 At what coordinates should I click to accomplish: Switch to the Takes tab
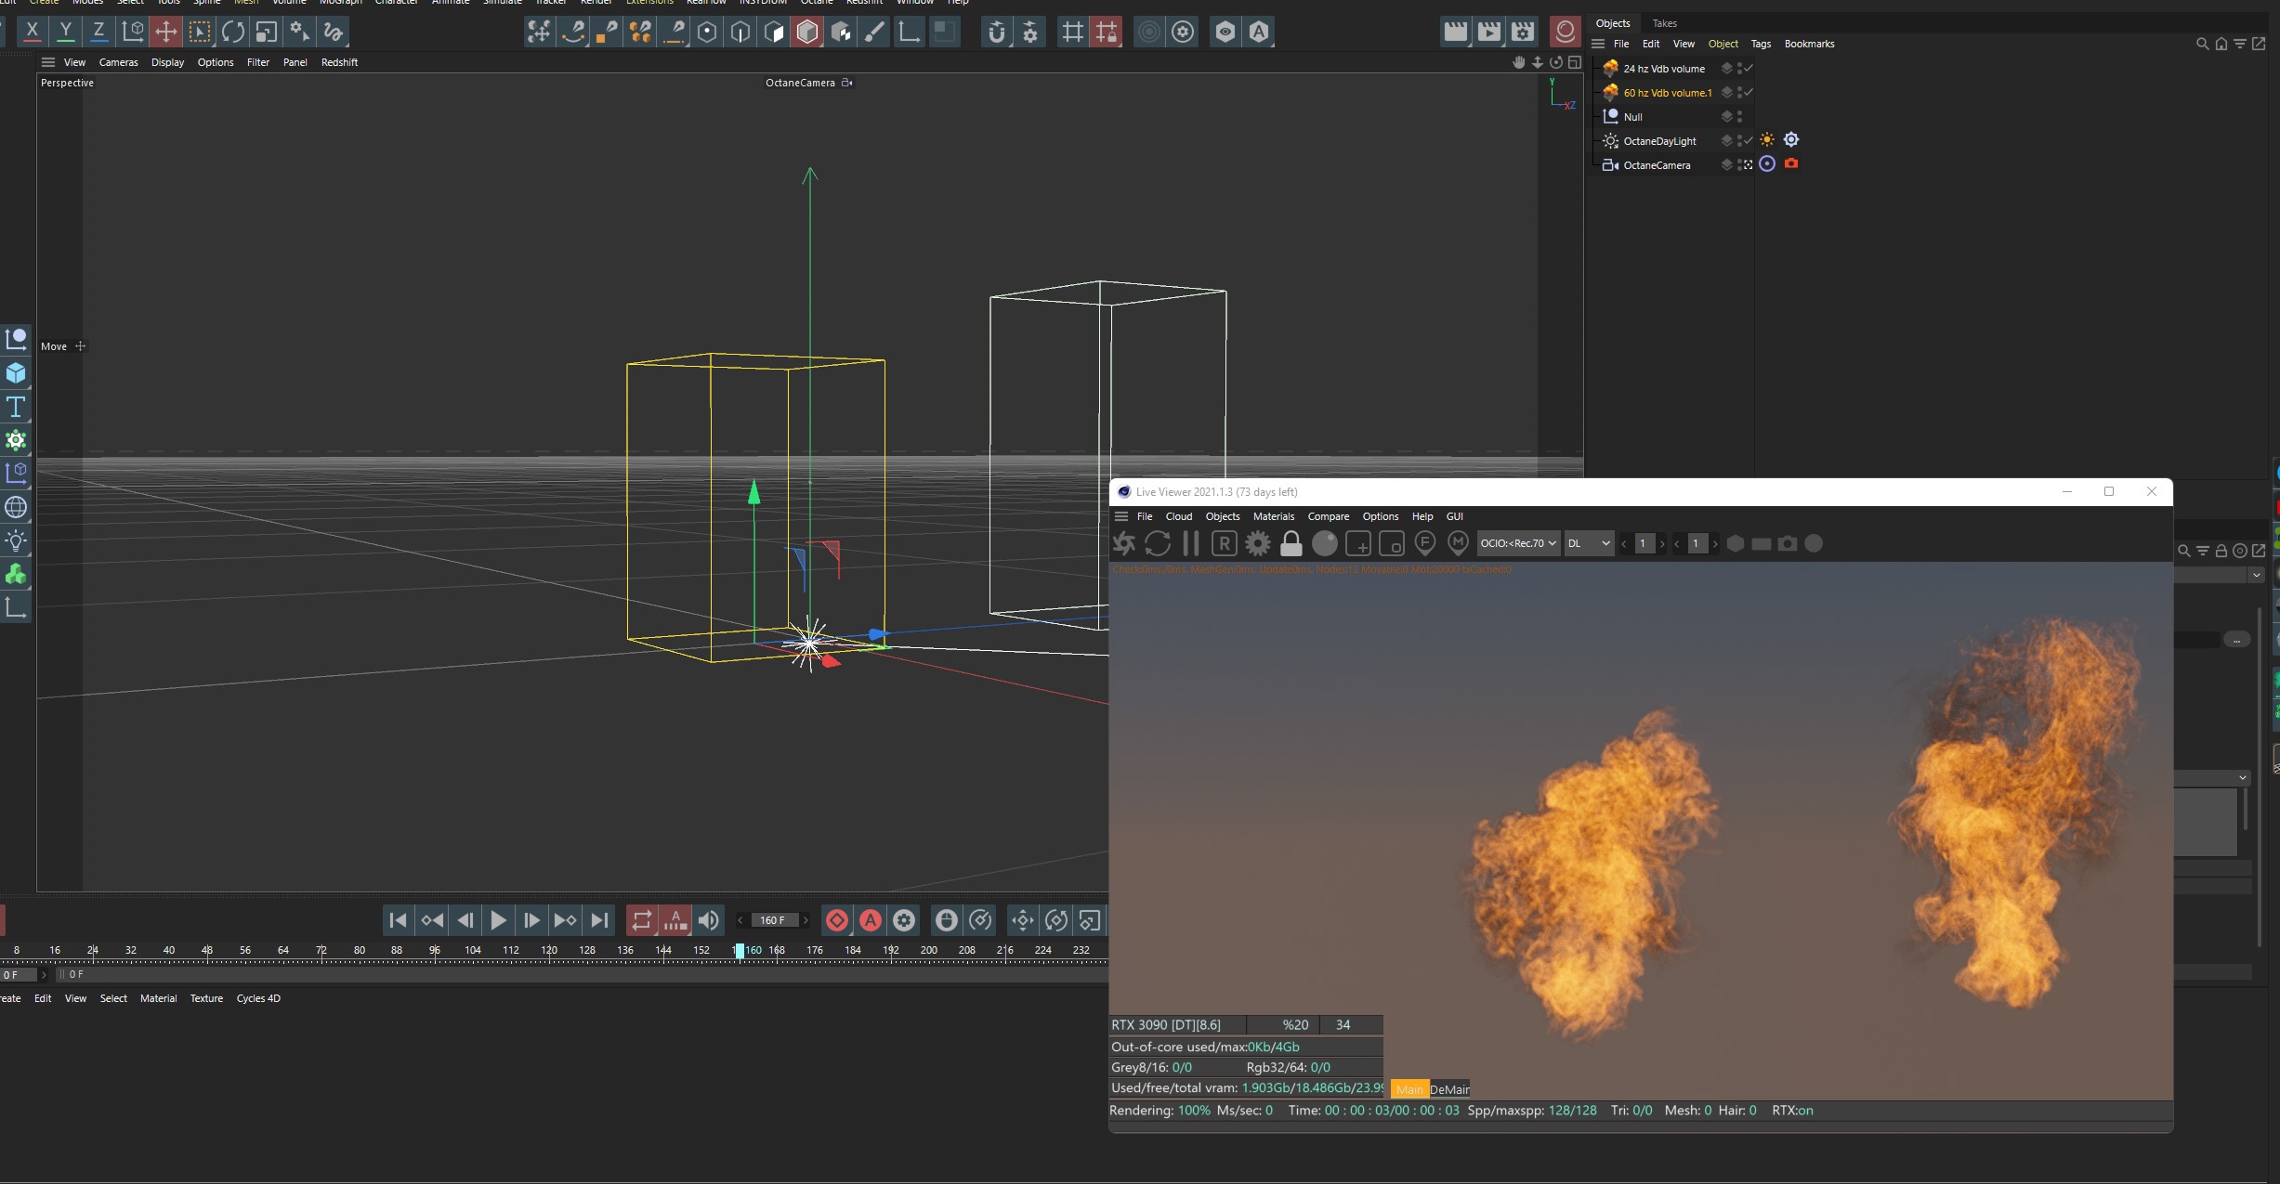1664,23
